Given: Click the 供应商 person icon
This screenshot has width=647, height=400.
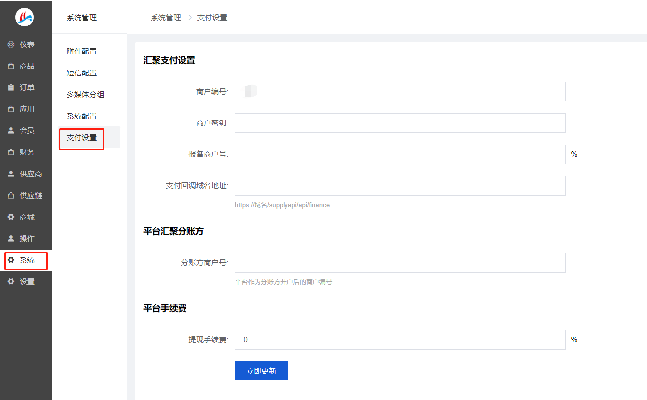Looking at the screenshot, I should 11,174.
